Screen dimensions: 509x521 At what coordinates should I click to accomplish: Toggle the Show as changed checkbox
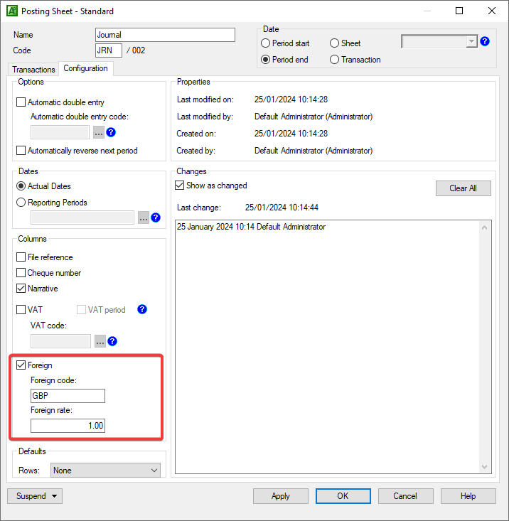pos(179,186)
